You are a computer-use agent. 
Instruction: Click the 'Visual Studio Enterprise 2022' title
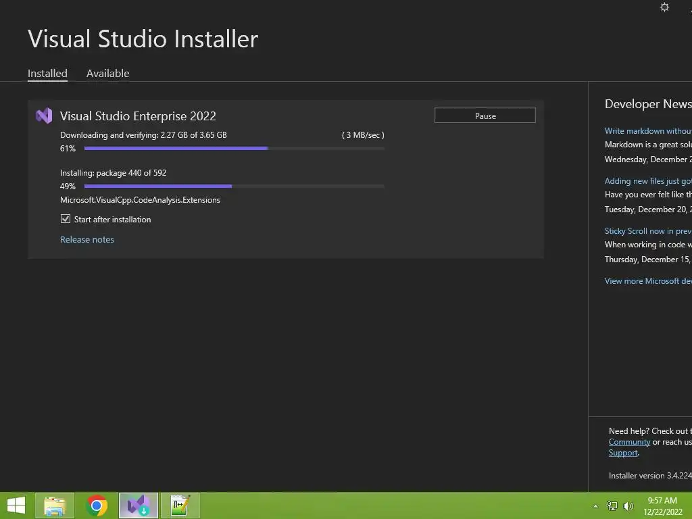[138, 116]
